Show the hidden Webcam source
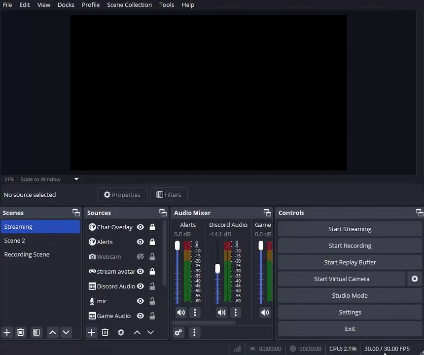Viewport: 424px width, 355px height. click(x=141, y=256)
